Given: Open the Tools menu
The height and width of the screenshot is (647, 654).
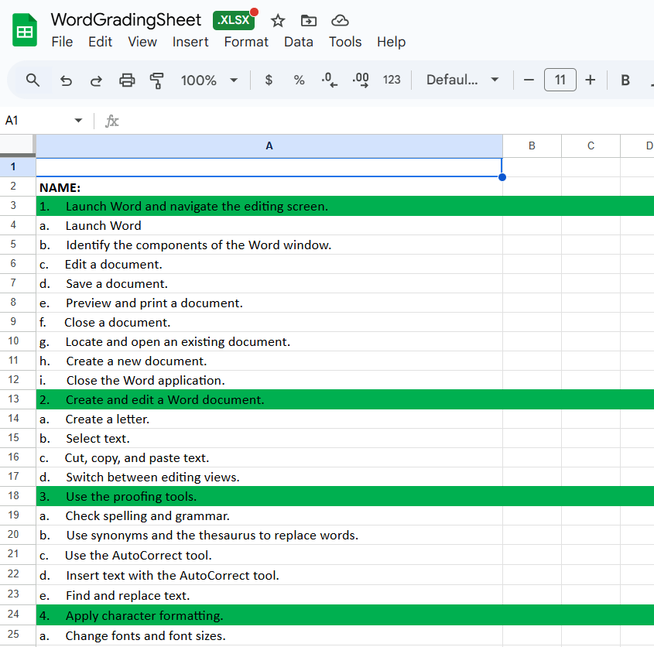Looking at the screenshot, I should [345, 42].
